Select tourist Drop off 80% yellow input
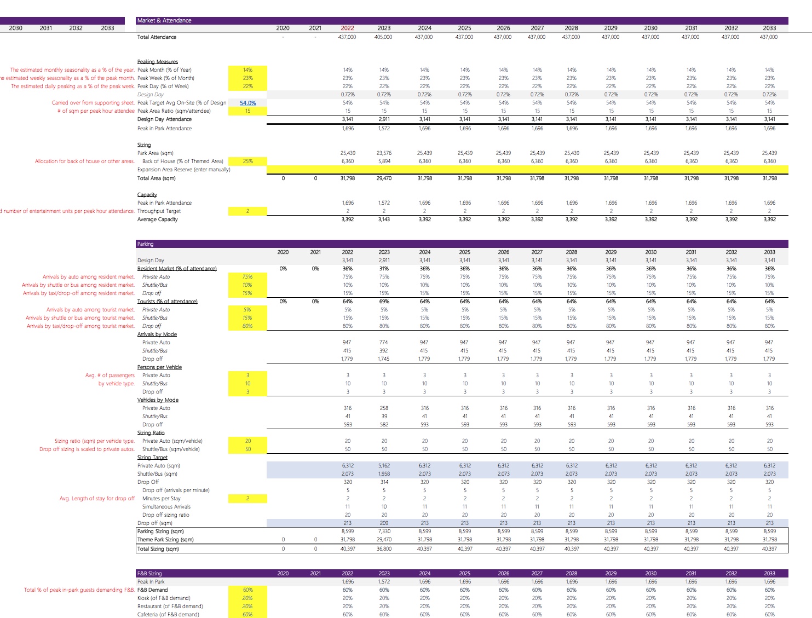Image resolution: width=812 pixels, height=618 pixels. pyautogui.click(x=247, y=326)
